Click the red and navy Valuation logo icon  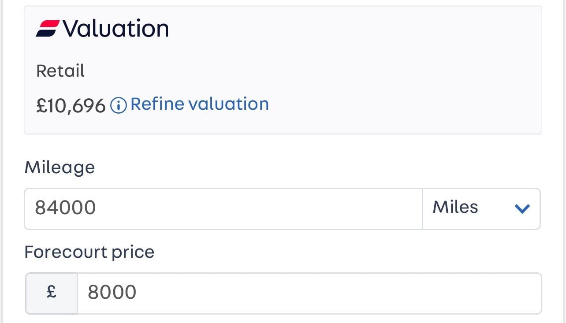(x=47, y=29)
